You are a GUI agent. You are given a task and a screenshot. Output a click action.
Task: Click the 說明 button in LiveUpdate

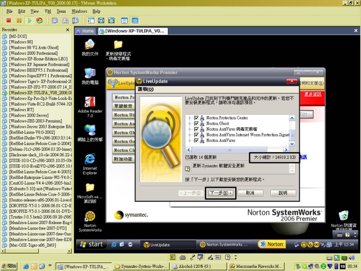point(283,193)
